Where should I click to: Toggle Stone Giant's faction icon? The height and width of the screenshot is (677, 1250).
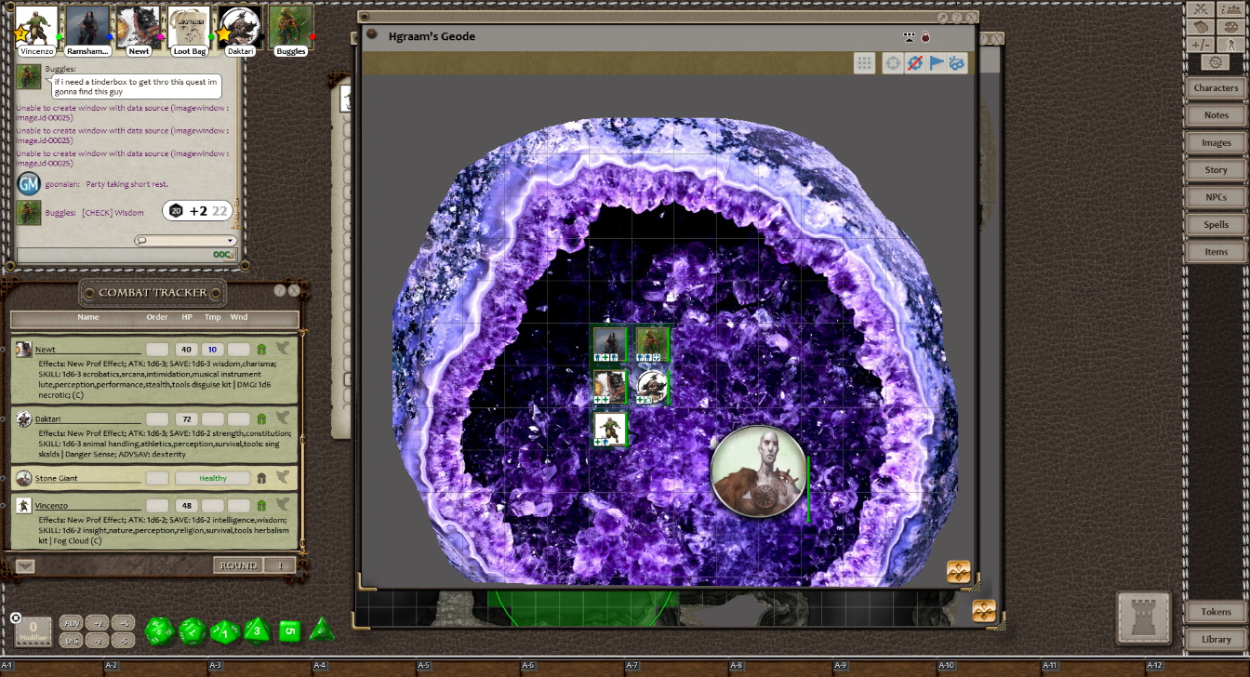[261, 478]
